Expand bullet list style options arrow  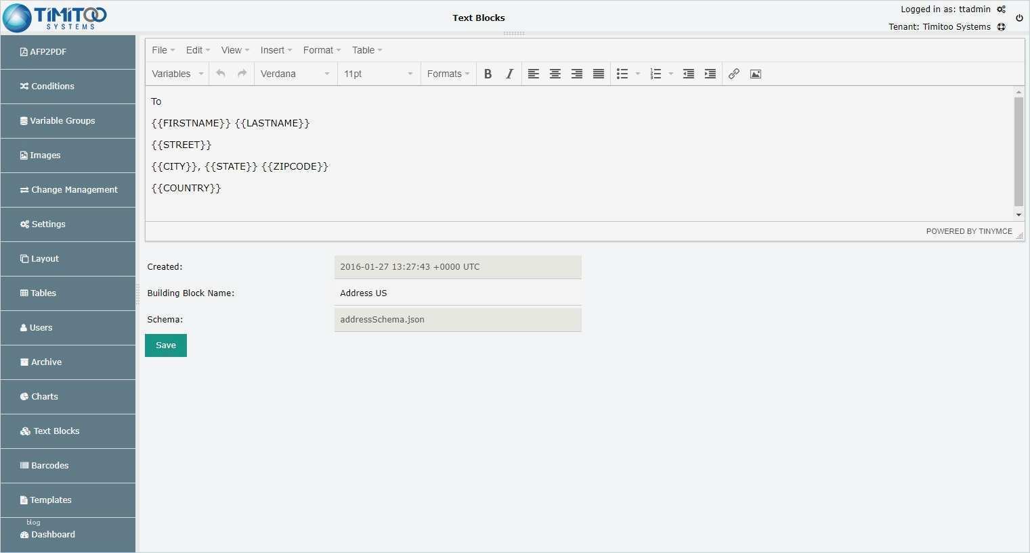click(638, 74)
